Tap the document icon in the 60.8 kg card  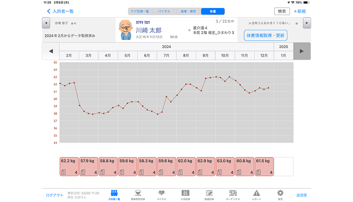click(x=239, y=172)
